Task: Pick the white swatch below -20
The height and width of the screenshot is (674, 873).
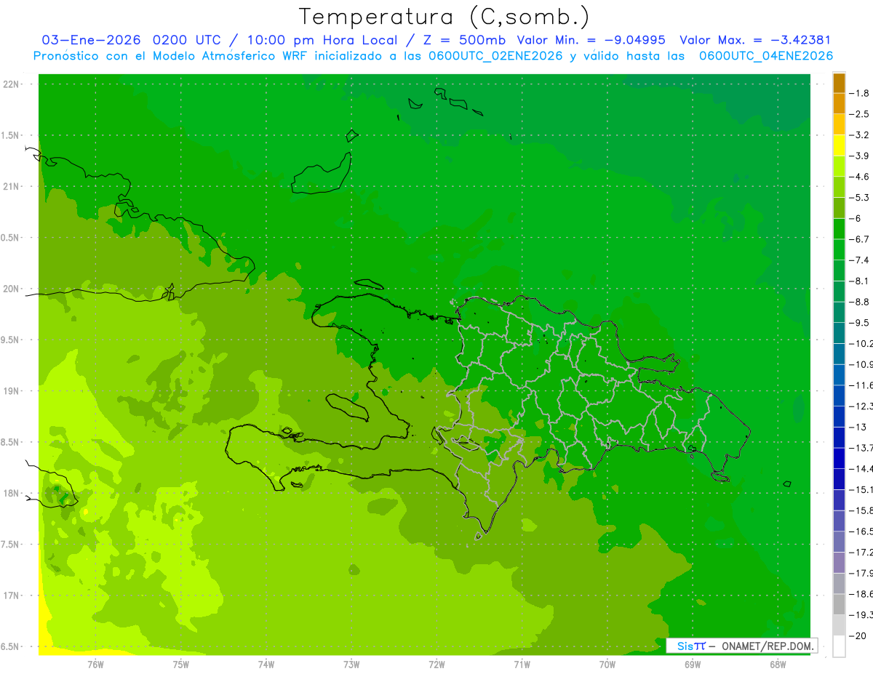Action: 839,646
